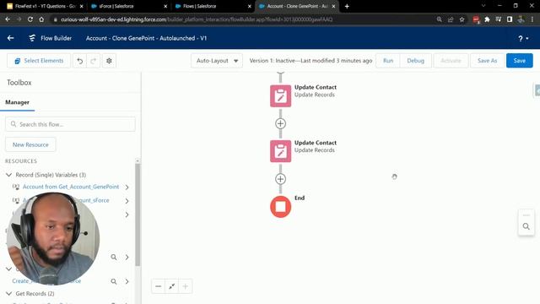Locate Create Records element with magnifier icon
This screenshot has height=304, width=540.
point(114,281)
